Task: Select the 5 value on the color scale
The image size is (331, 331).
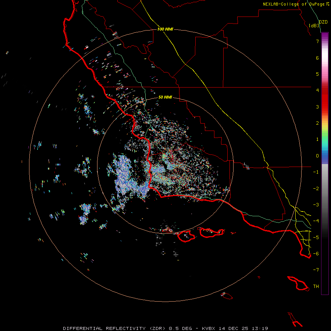Action: tap(317, 74)
